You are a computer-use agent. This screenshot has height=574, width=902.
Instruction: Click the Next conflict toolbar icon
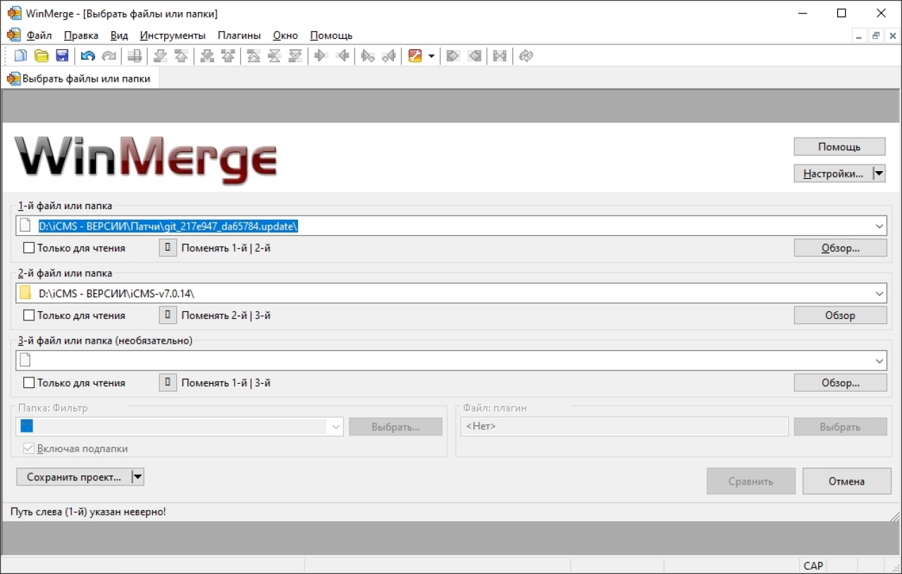[x=207, y=56]
